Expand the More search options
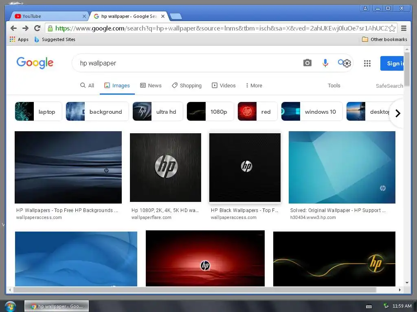Image resolution: width=417 pixels, height=312 pixels. click(254, 85)
